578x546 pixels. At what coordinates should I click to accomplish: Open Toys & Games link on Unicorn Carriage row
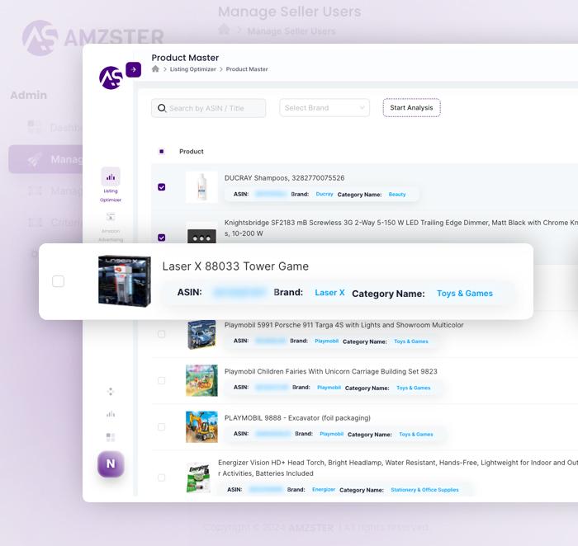coord(413,388)
